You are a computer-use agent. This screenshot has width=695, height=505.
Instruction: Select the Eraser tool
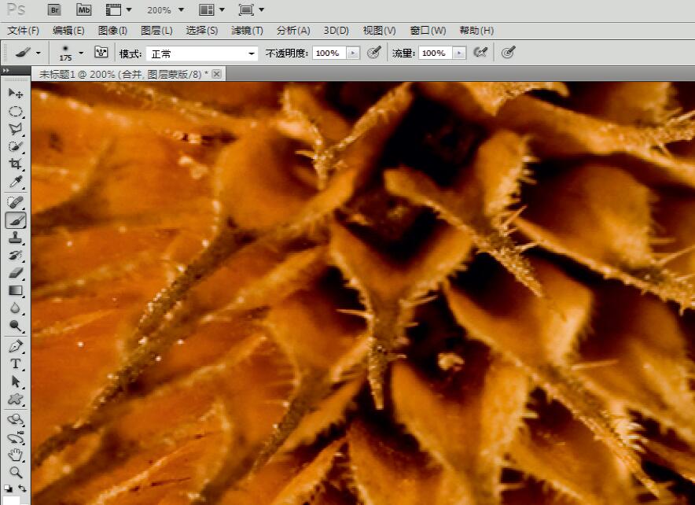pos(16,273)
